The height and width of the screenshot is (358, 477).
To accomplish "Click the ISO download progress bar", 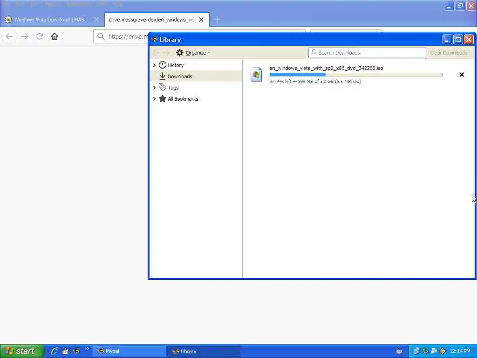I will coord(356,75).
